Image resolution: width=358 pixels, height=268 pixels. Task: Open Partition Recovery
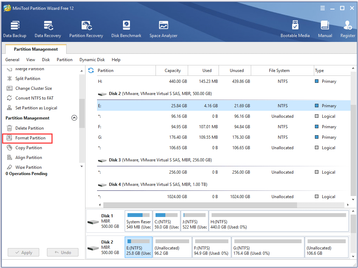tap(86, 28)
